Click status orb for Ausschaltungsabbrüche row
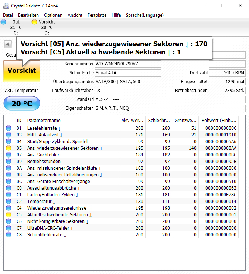Screen dimensions: 249x274 (8, 188)
